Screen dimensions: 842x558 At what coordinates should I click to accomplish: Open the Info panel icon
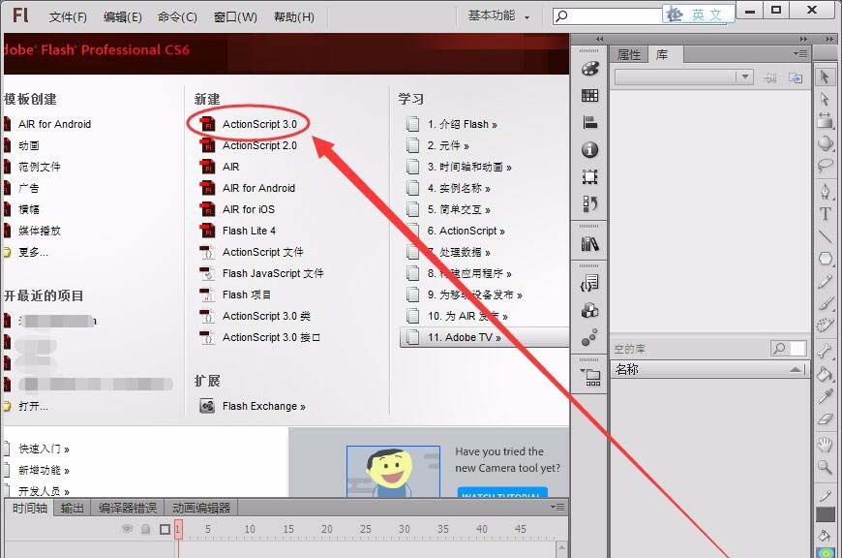click(x=589, y=149)
